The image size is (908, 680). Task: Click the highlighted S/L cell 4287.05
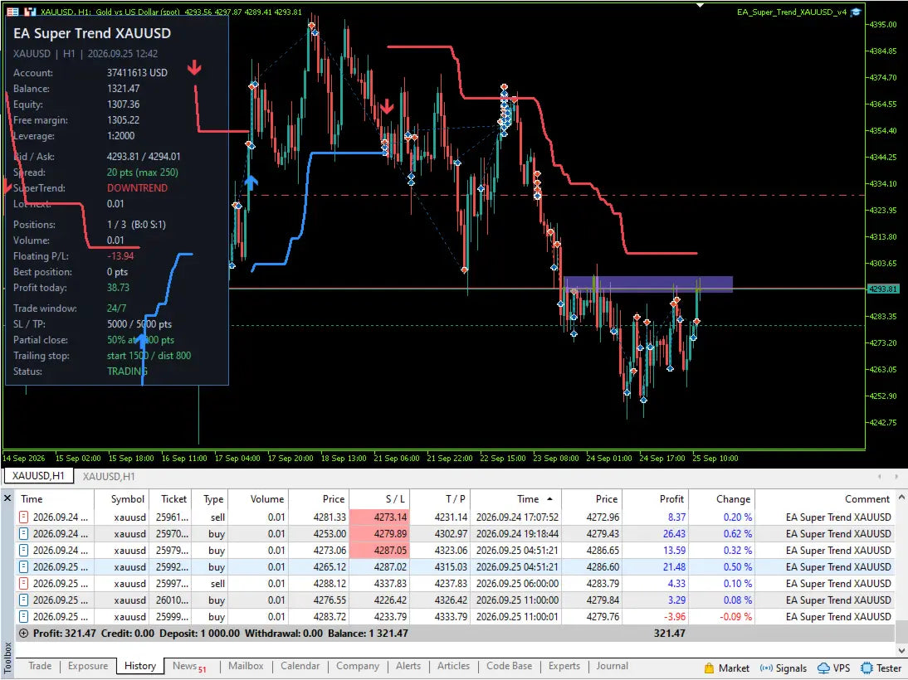(379, 551)
